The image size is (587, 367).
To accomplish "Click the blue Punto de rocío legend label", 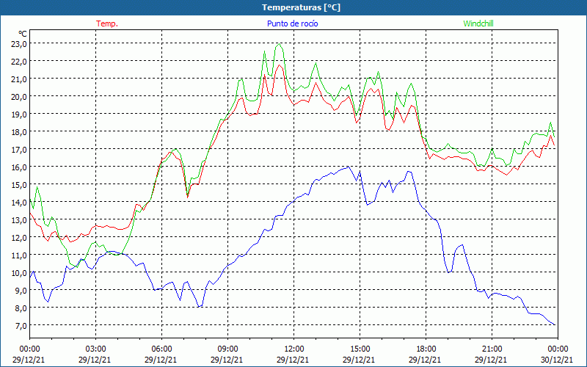I will click(x=292, y=23).
